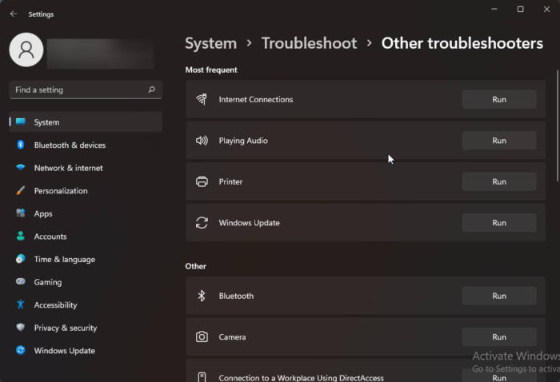Open the Apps settings page
560x382 pixels.
pyautogui.click(x=43, y=213)
